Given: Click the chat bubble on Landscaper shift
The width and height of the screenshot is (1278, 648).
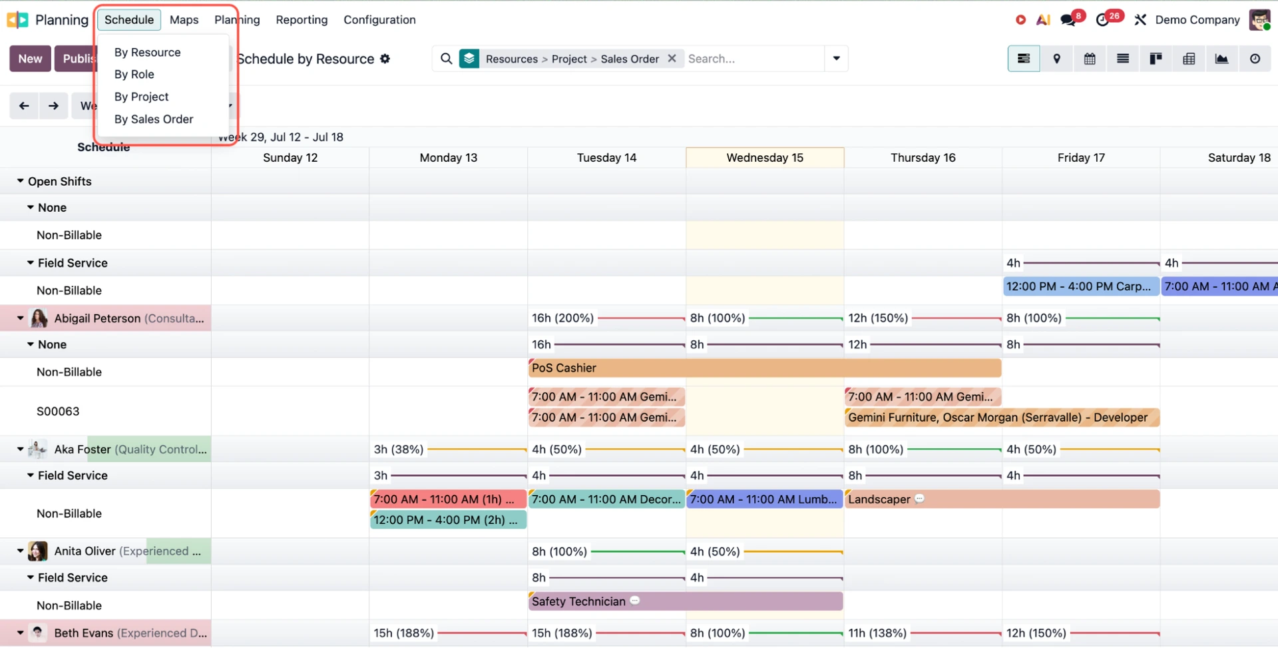Looking at the screenshot, I should pos(919,499).
